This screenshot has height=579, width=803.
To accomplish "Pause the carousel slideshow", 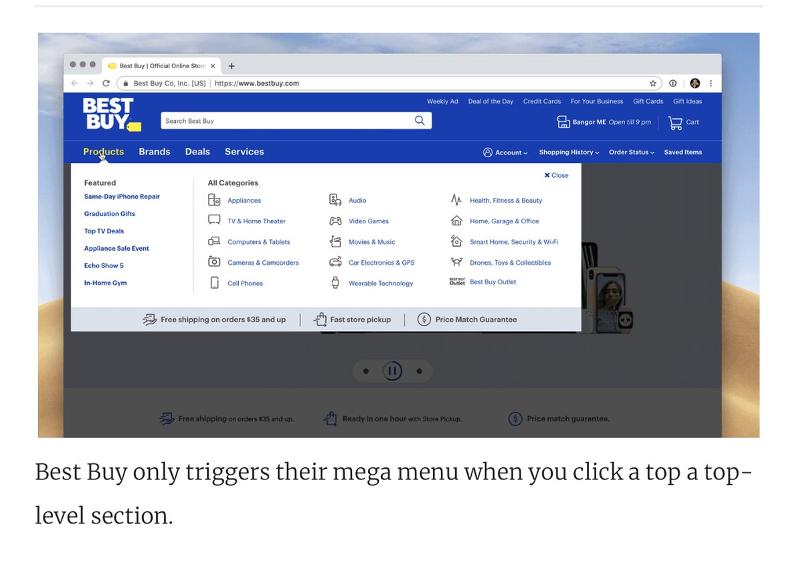I will (392, 371).
